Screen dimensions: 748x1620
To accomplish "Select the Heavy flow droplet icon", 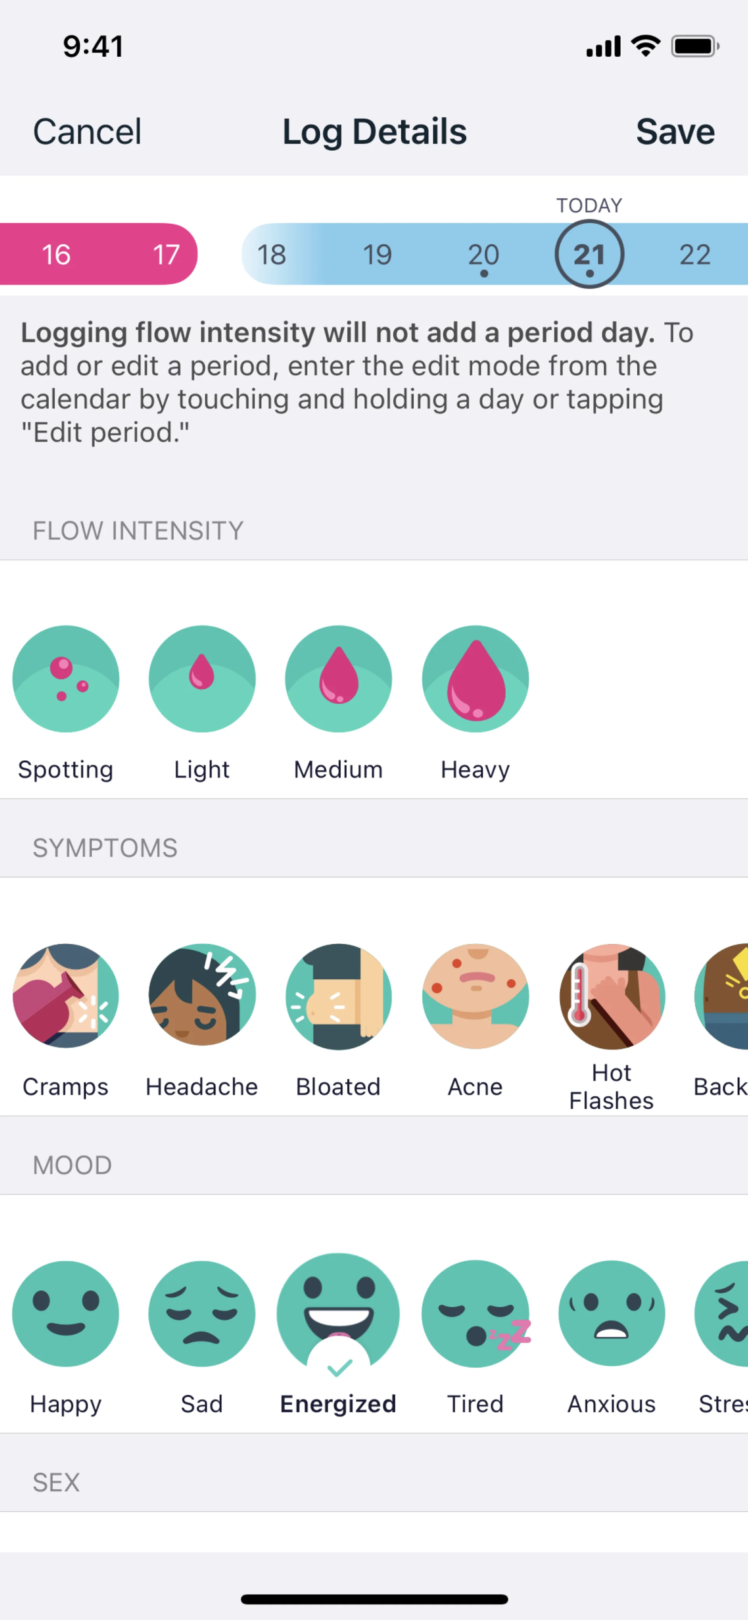I will (x=475, y=678).
